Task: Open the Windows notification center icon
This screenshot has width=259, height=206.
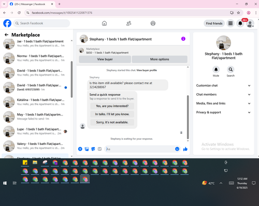Action: coord(253,183)
